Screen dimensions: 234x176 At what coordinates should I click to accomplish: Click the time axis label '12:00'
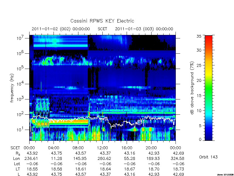coord(102,148)
